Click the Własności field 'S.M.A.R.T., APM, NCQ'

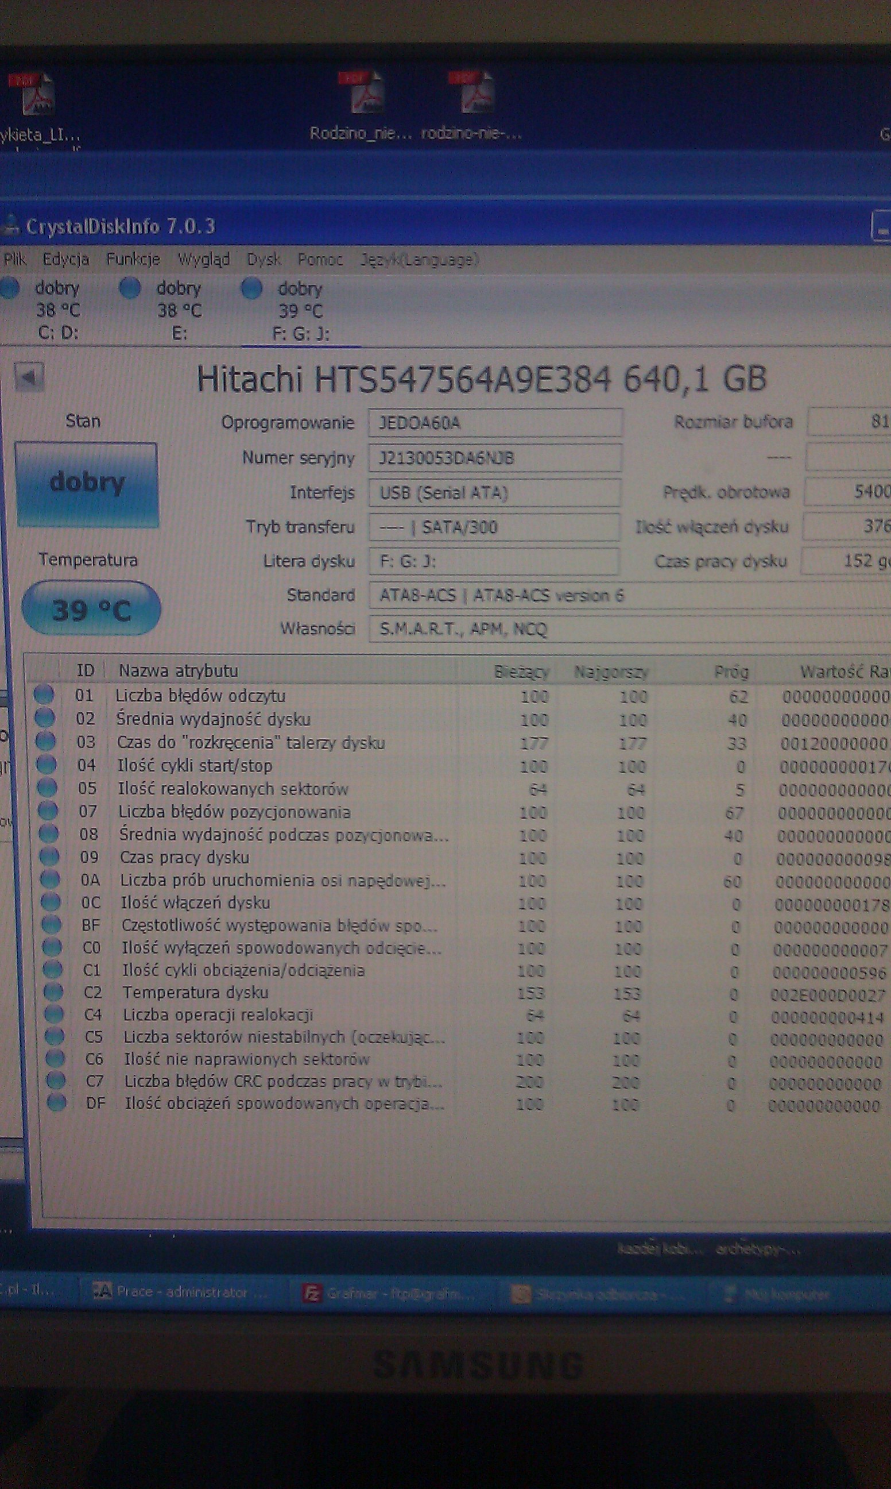(x=630, y=629)
